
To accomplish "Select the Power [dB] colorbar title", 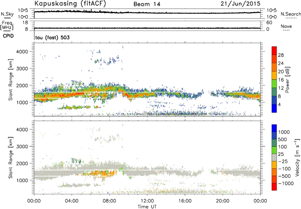I will (x=287, y=80).
